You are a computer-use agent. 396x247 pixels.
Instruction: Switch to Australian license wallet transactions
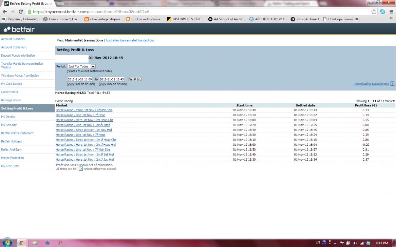click(130, 40)
